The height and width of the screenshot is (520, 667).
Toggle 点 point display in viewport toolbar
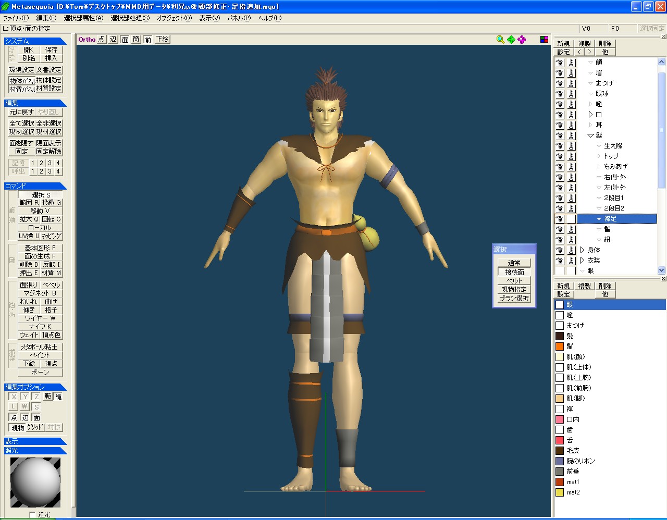click(x=101, y=40)
